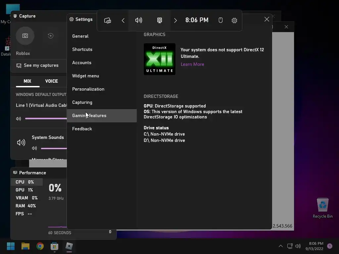
Task: Switch to Roblox on the taskbar
Action: (69, 246)
